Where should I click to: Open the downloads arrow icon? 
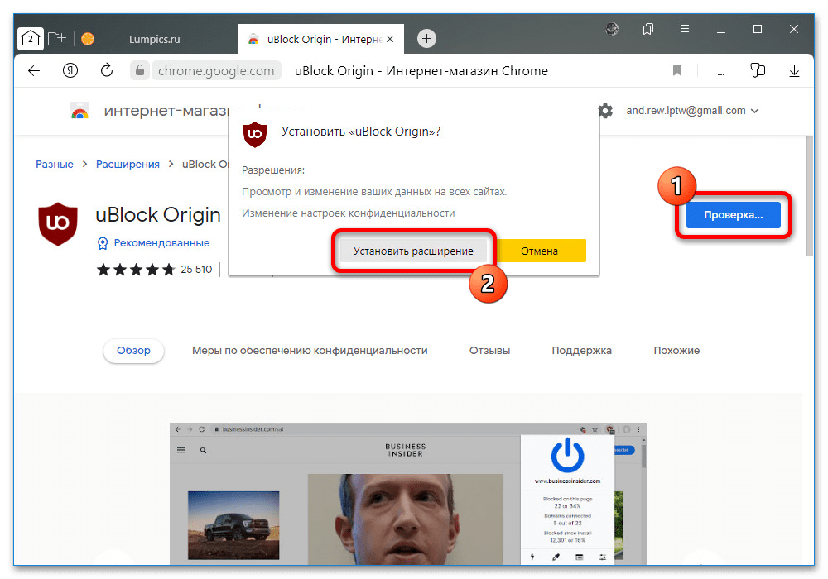pos(794,70)
